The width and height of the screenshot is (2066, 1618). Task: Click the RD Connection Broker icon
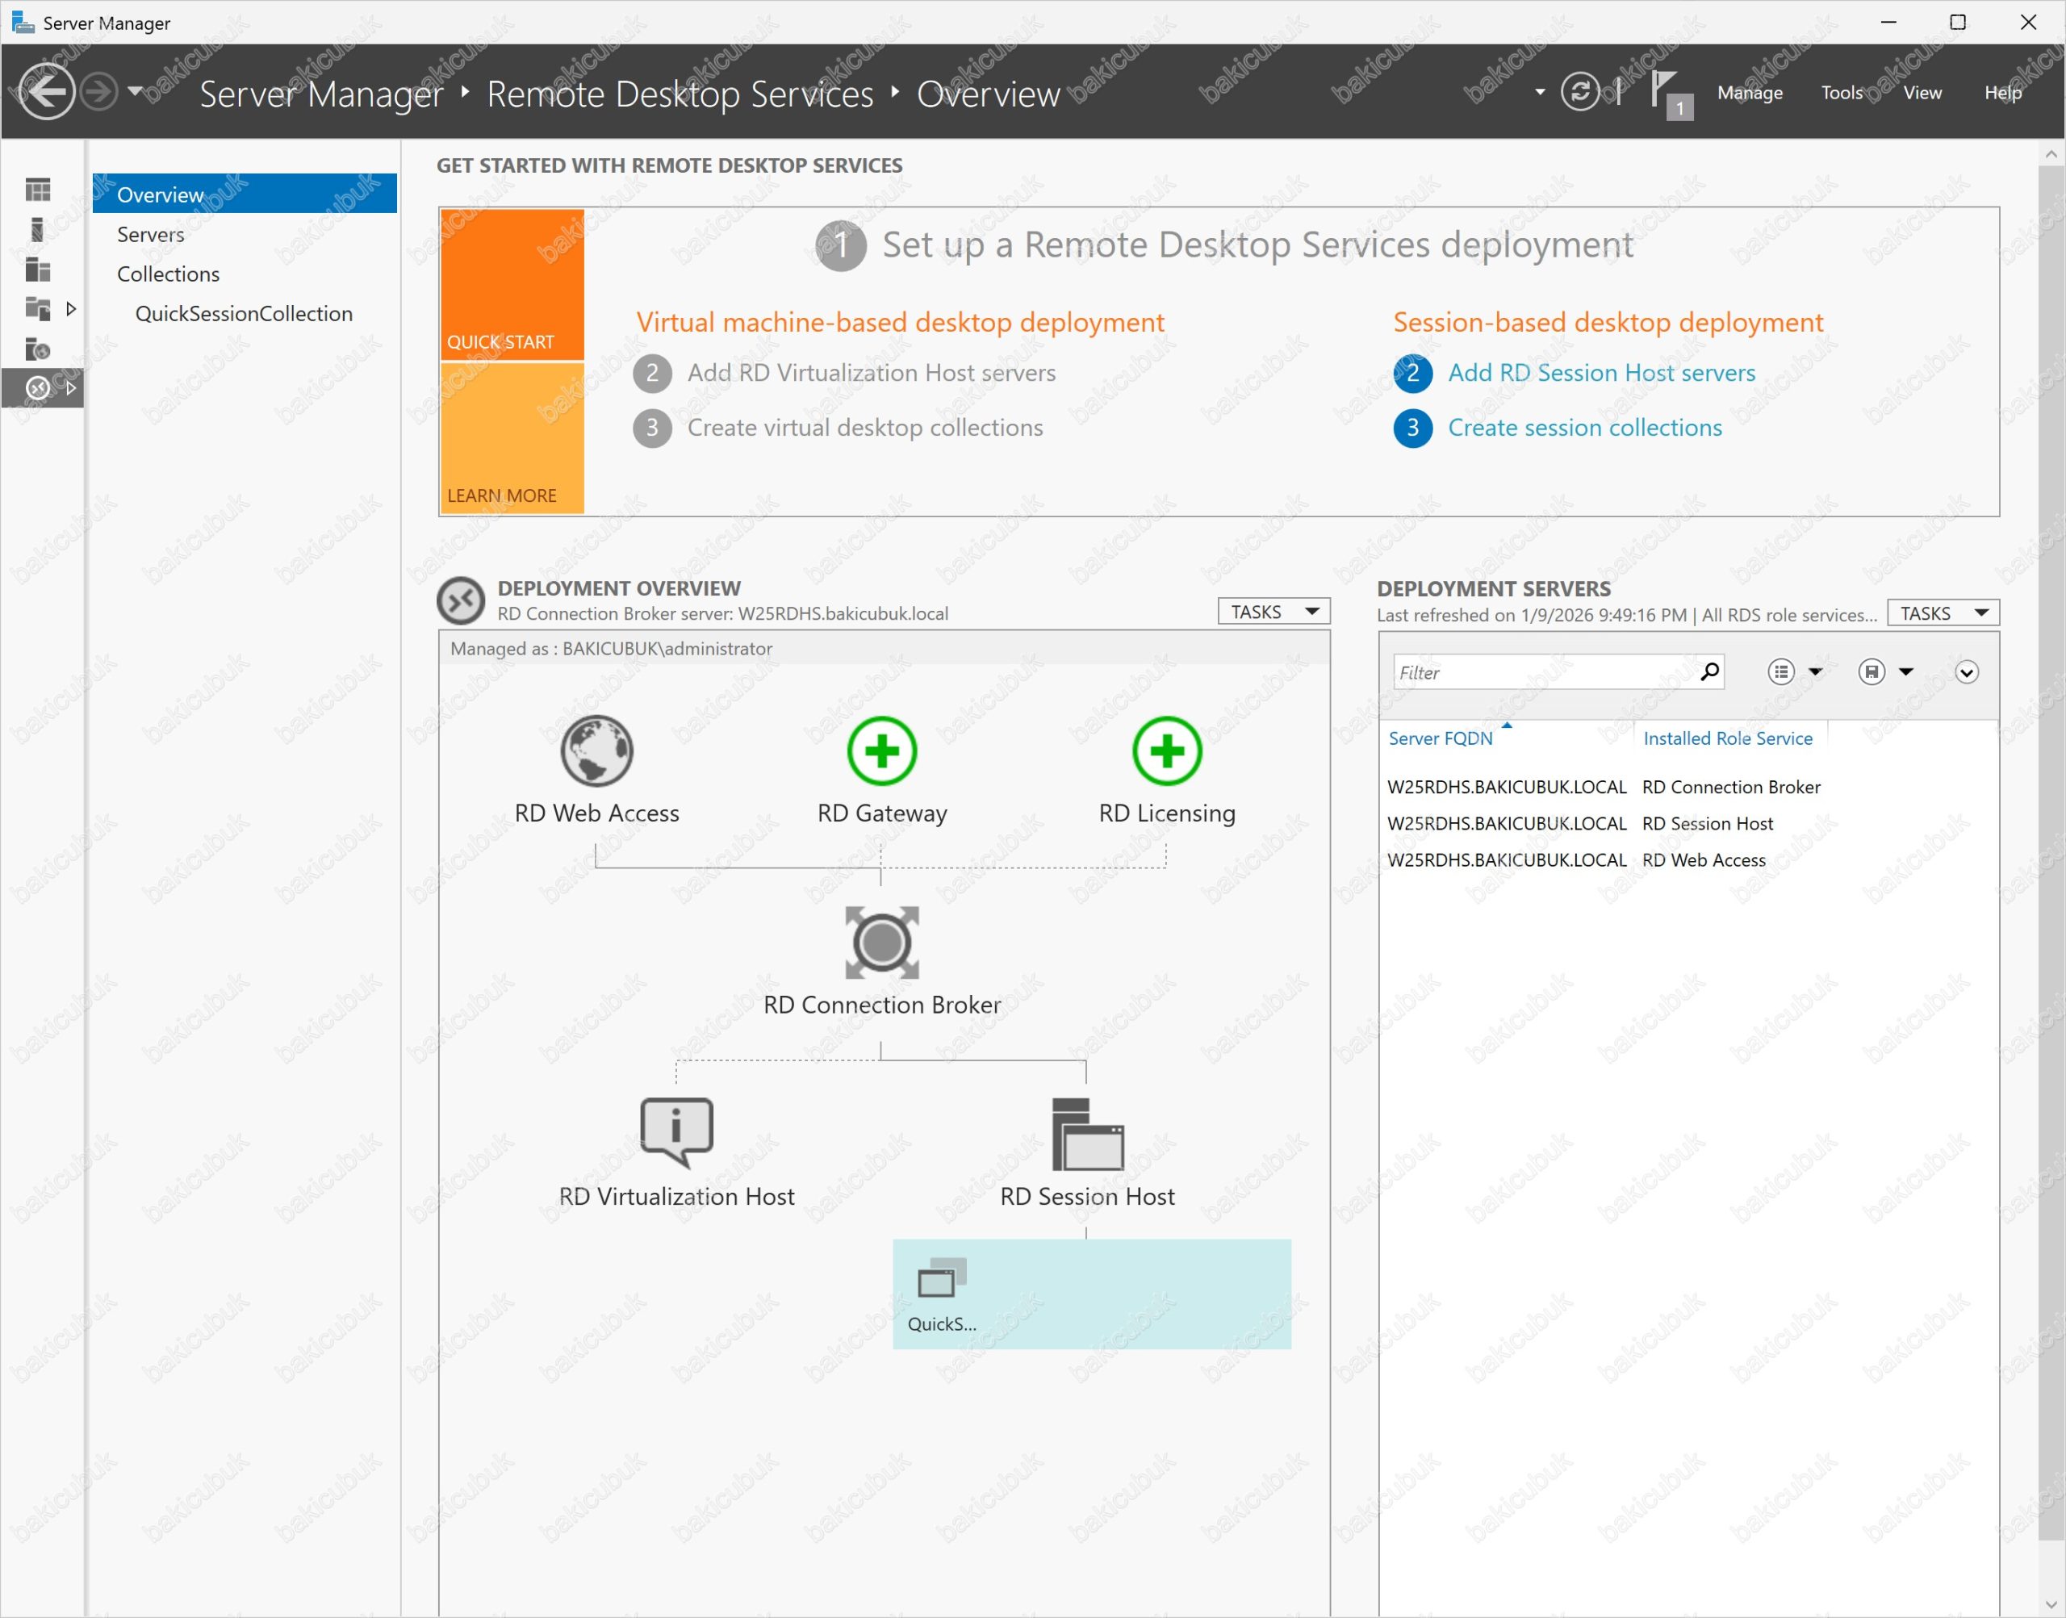[881, 943]
